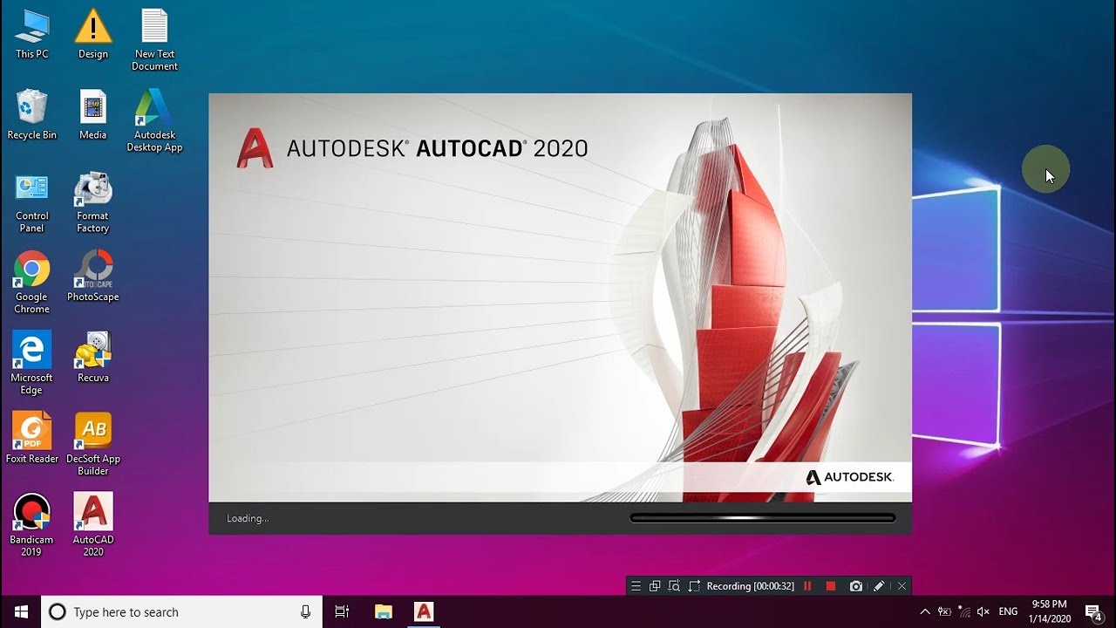This screenshot has height=628, width=1116.
Task: Launch PhotoScape shortcut
Action: 93,277
